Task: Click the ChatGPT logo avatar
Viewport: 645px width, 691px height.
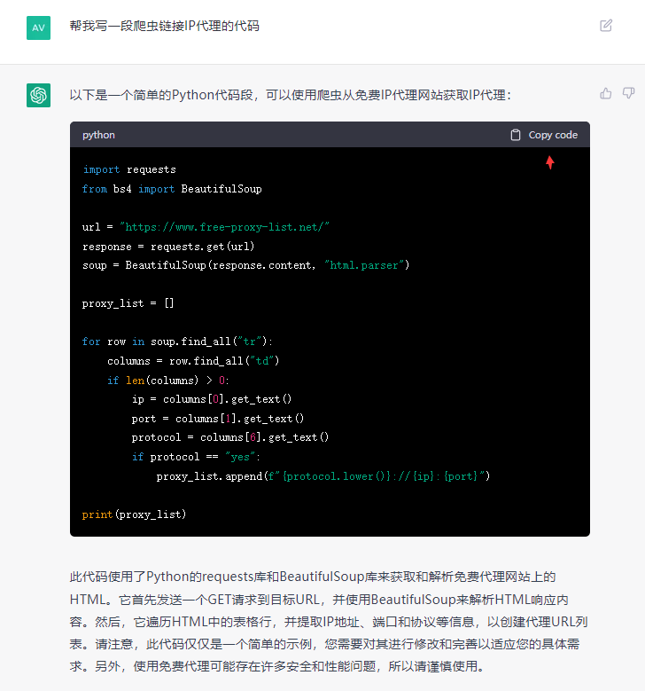Action: point(38,95)
